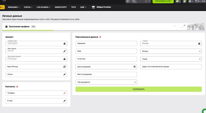
Task: Click the Пополнить счет button
Action: [163, 1]
